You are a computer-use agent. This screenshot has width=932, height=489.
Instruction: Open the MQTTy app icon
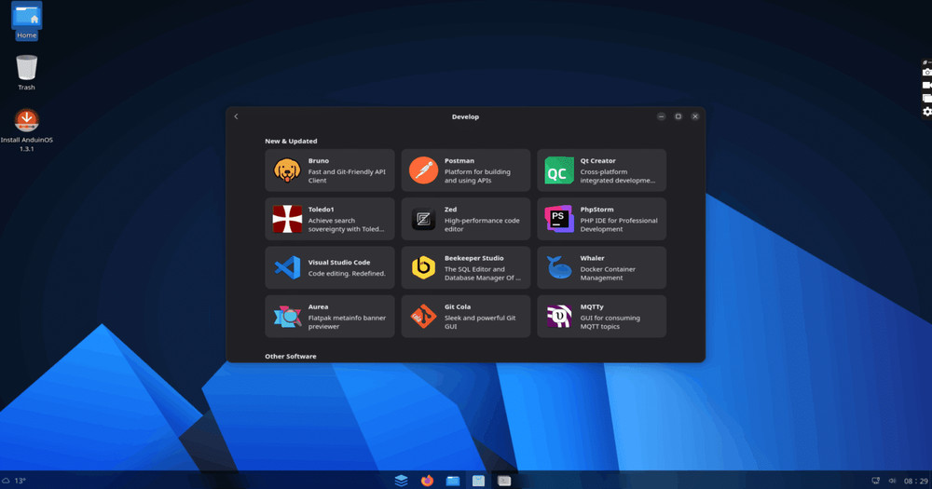click(x=559, y=317)
